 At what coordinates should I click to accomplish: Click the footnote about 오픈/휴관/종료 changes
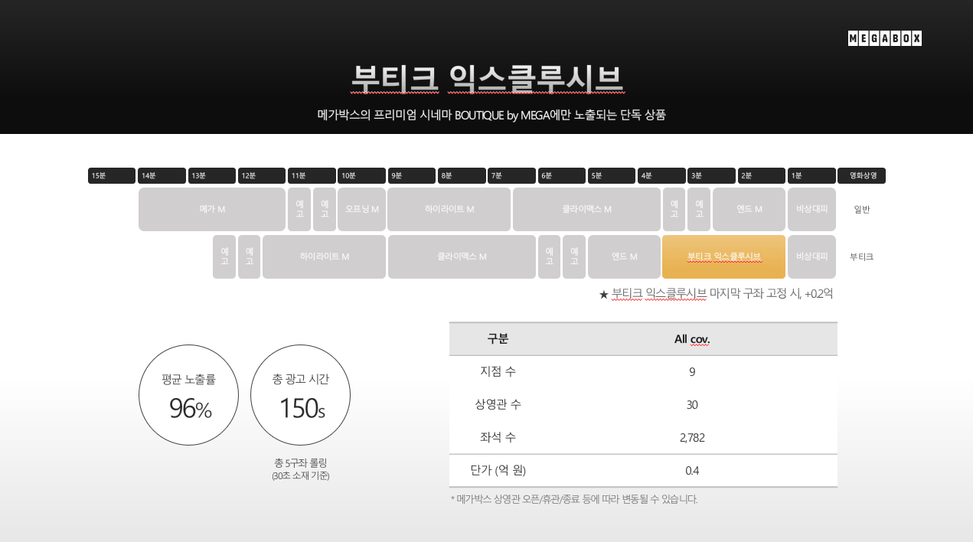click(574, 499)
